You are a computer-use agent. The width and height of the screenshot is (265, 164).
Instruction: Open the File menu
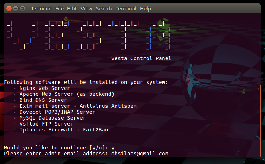point(59,9)
